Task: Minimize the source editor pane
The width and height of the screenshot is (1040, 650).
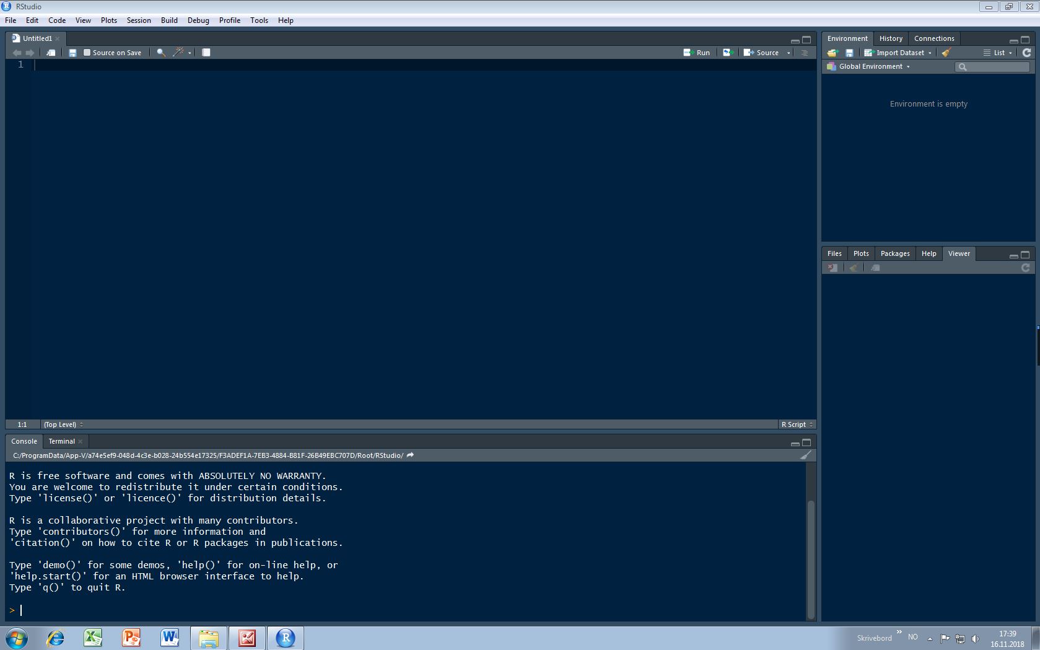Action: coord(795,40)
